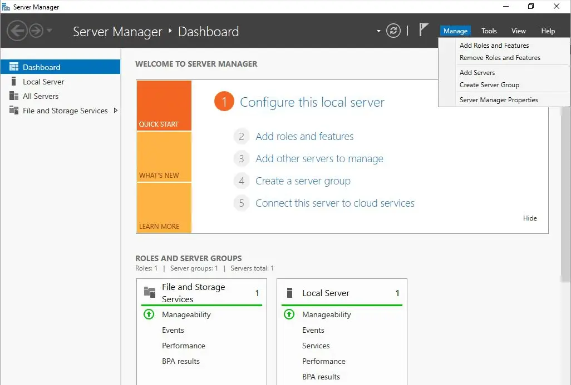The width and height of the screenshot is (571, 385).
Task: Refresh the Server Manager dashboard
Action: click(393, 31)
